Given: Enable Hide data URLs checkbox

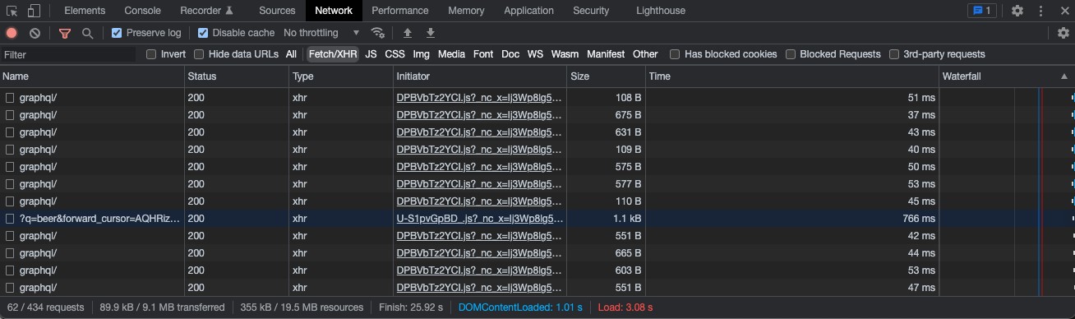Looking at the screenshot, I should pos(199,54).
